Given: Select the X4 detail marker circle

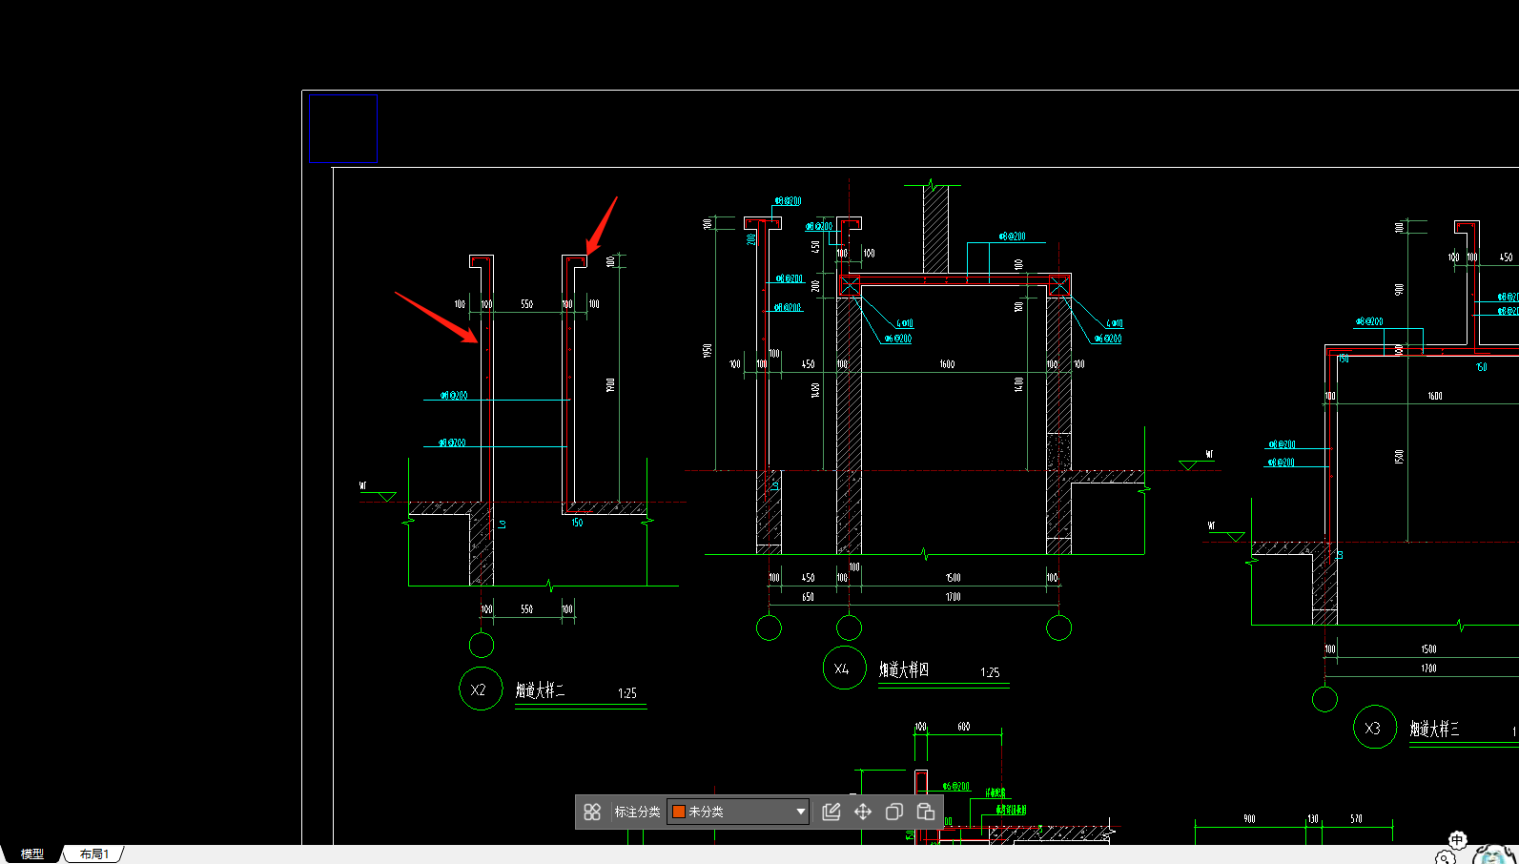Looking at the screenshot, I should 844,668.
